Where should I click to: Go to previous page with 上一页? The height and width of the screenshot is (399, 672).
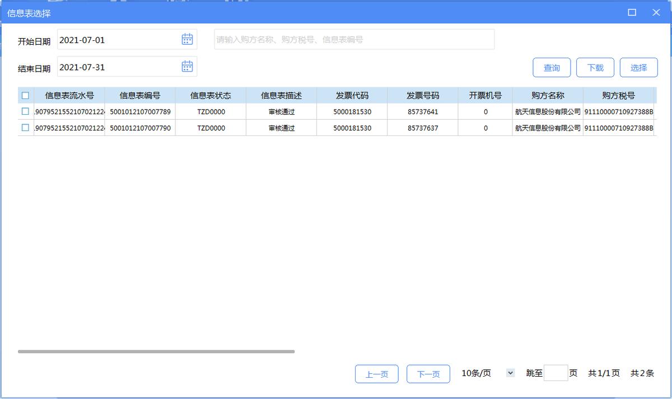click(377, 374)
